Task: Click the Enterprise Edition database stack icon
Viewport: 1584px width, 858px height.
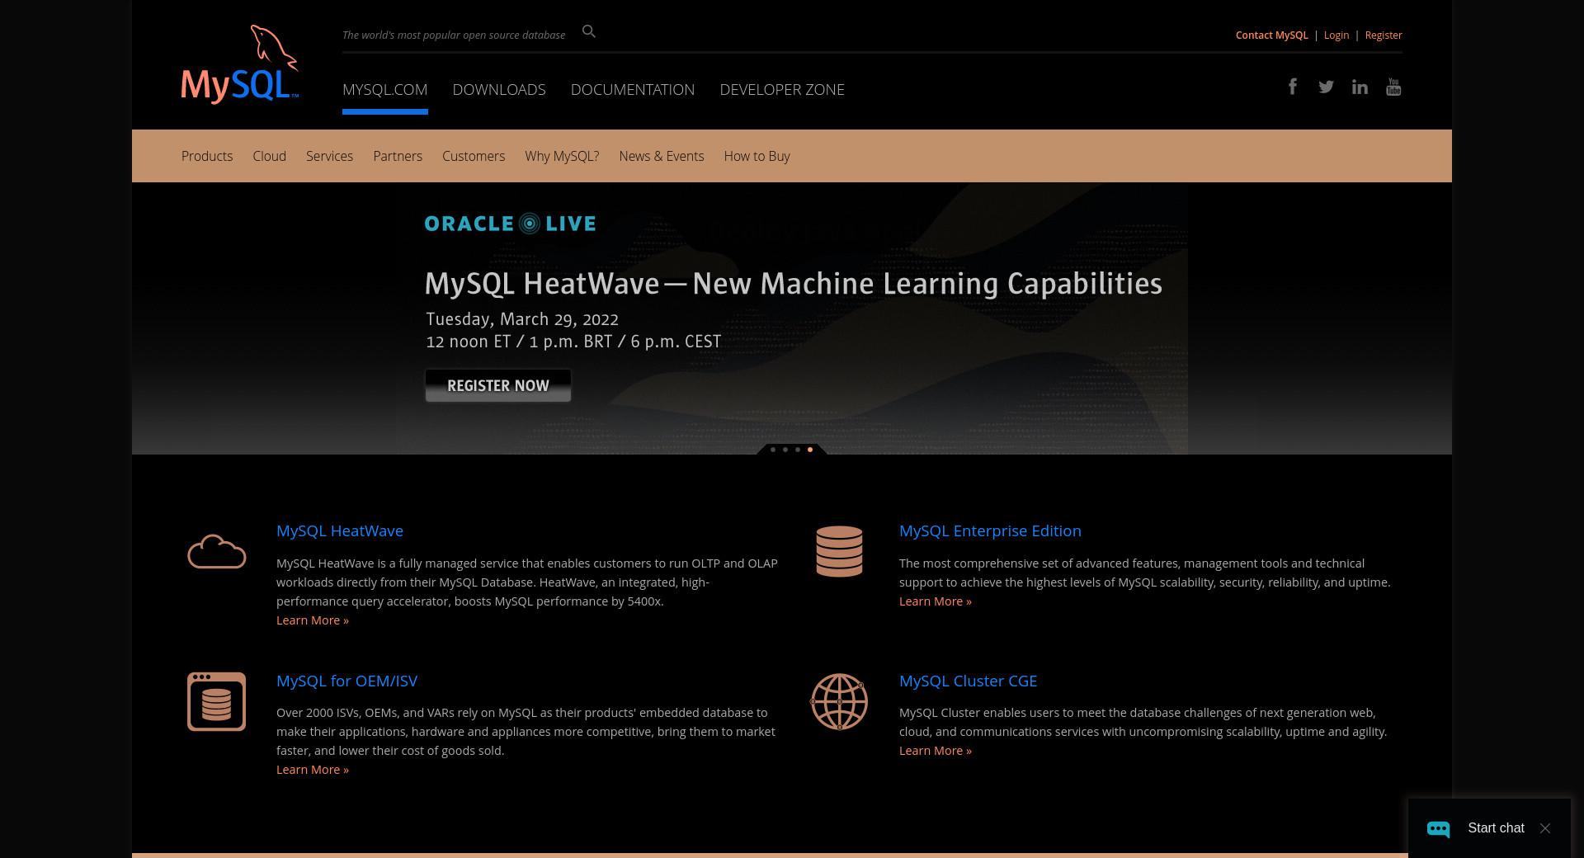Action: point(839,551)
